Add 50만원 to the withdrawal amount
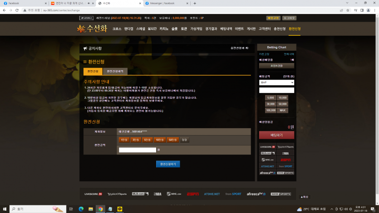This screenshot has height=213, width=379. pos(172,140)
